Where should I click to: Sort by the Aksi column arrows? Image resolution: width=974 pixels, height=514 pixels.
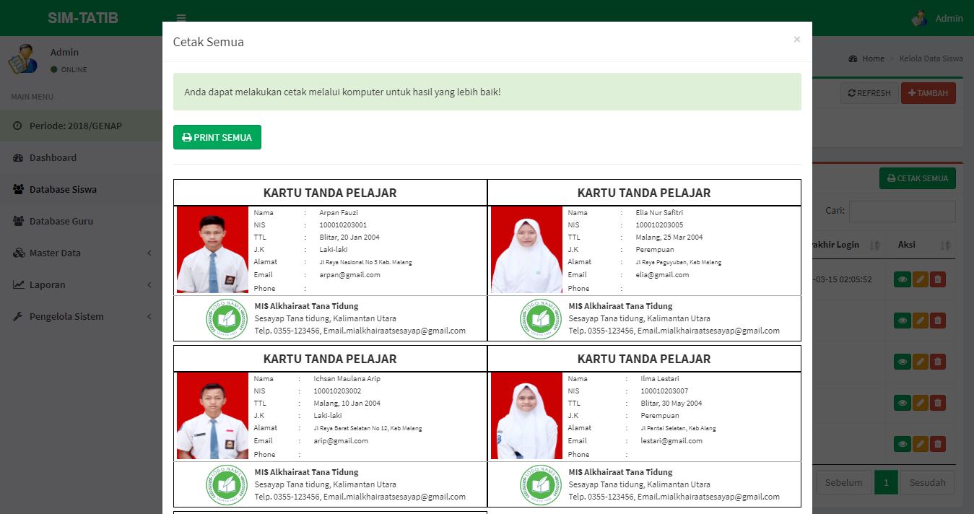pyautogui.click(x=945, y=245)
